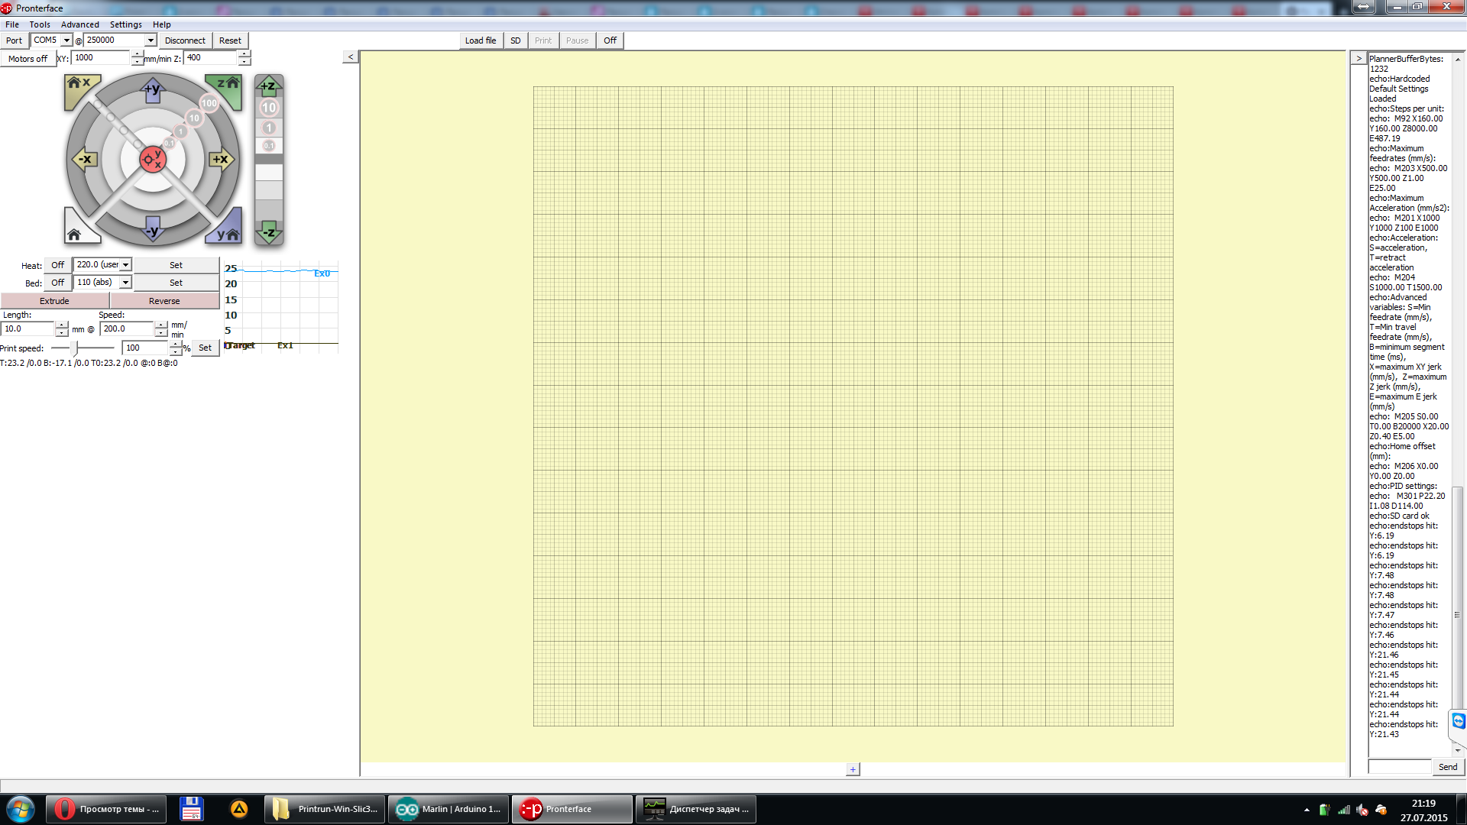The height and width of the screenshot is (825, 1467).
Task: Click the print speed slider
Action: pos(75,348)
